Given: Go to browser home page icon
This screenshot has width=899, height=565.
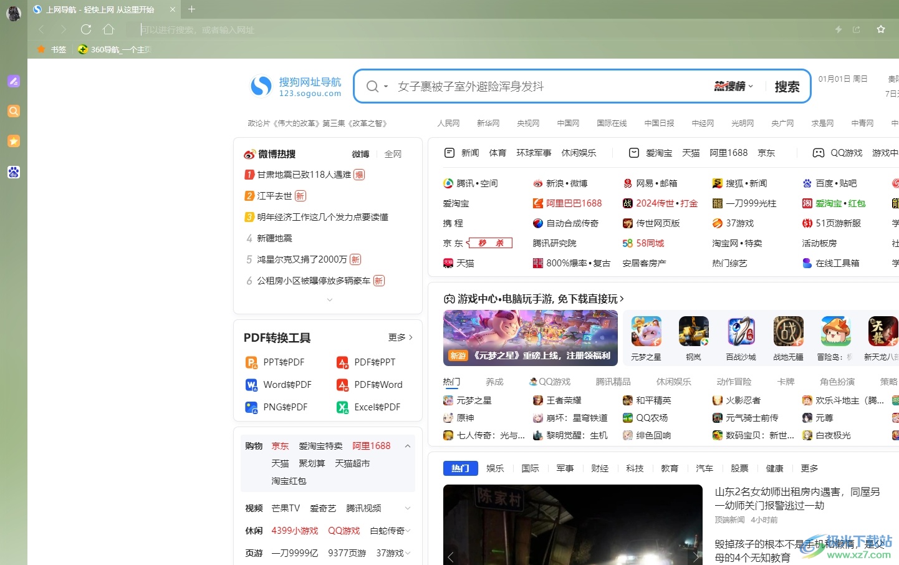Looking at the screenshot, I should click(108, 29).
